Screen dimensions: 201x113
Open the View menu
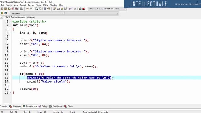(x=16, y=5)
